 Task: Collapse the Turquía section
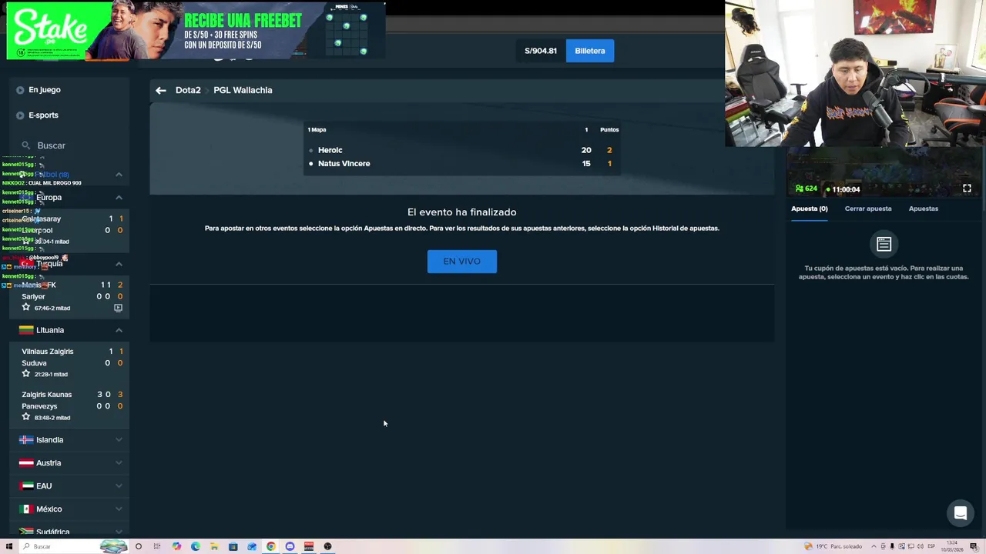coord(119,264)
